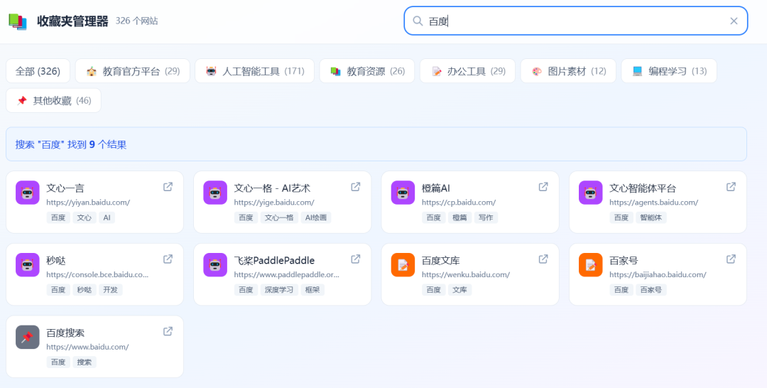Click the URL https://yiyan.baidu.com/

click(88, 203)
